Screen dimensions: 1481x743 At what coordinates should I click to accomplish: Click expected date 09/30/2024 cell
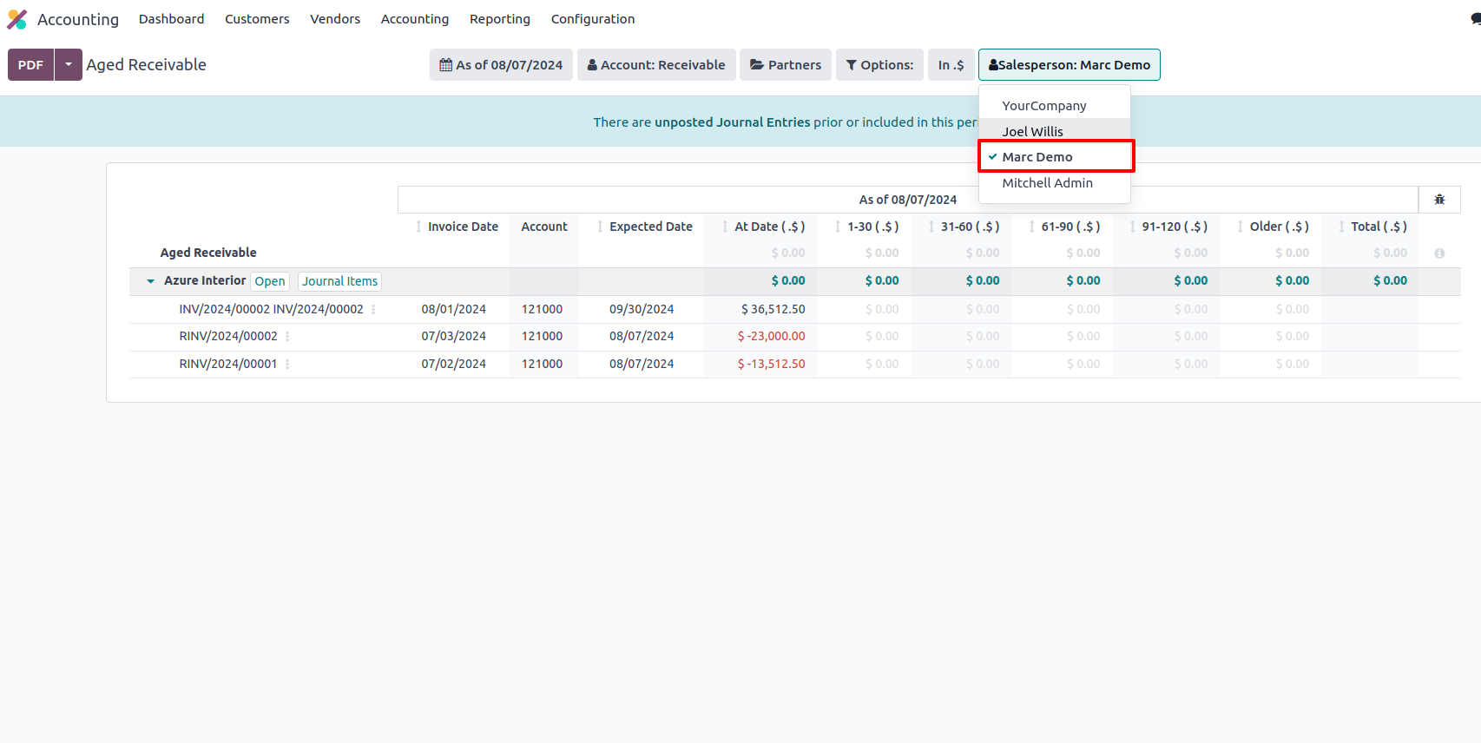642,309
